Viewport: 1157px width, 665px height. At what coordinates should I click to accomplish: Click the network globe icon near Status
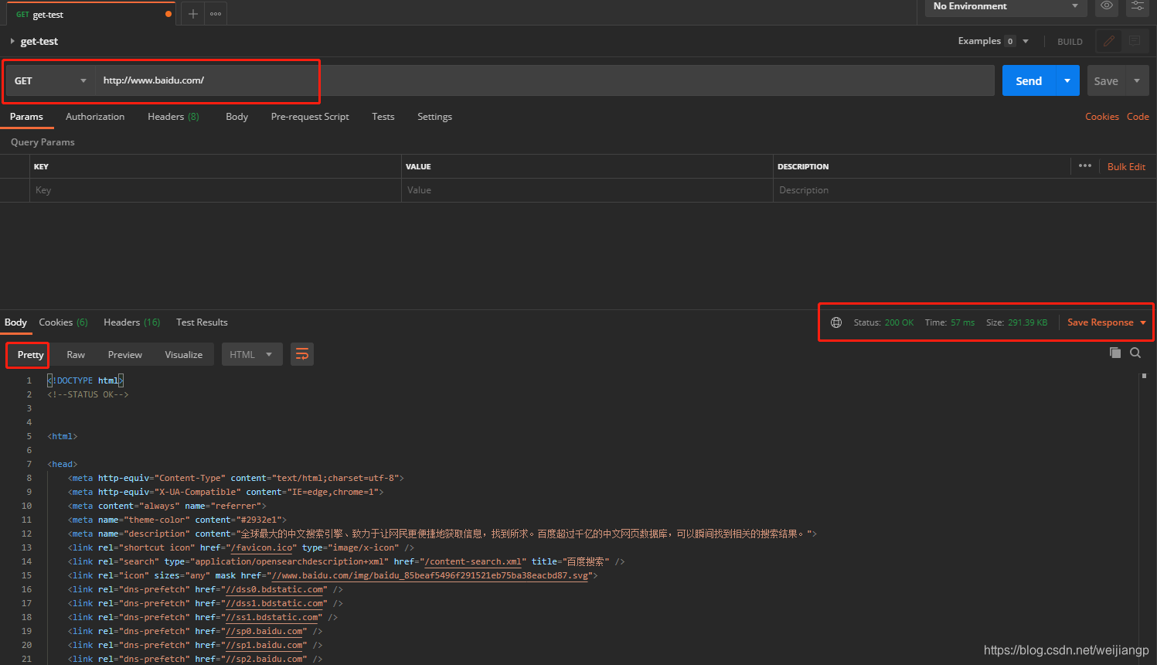(x=836, y=322)
